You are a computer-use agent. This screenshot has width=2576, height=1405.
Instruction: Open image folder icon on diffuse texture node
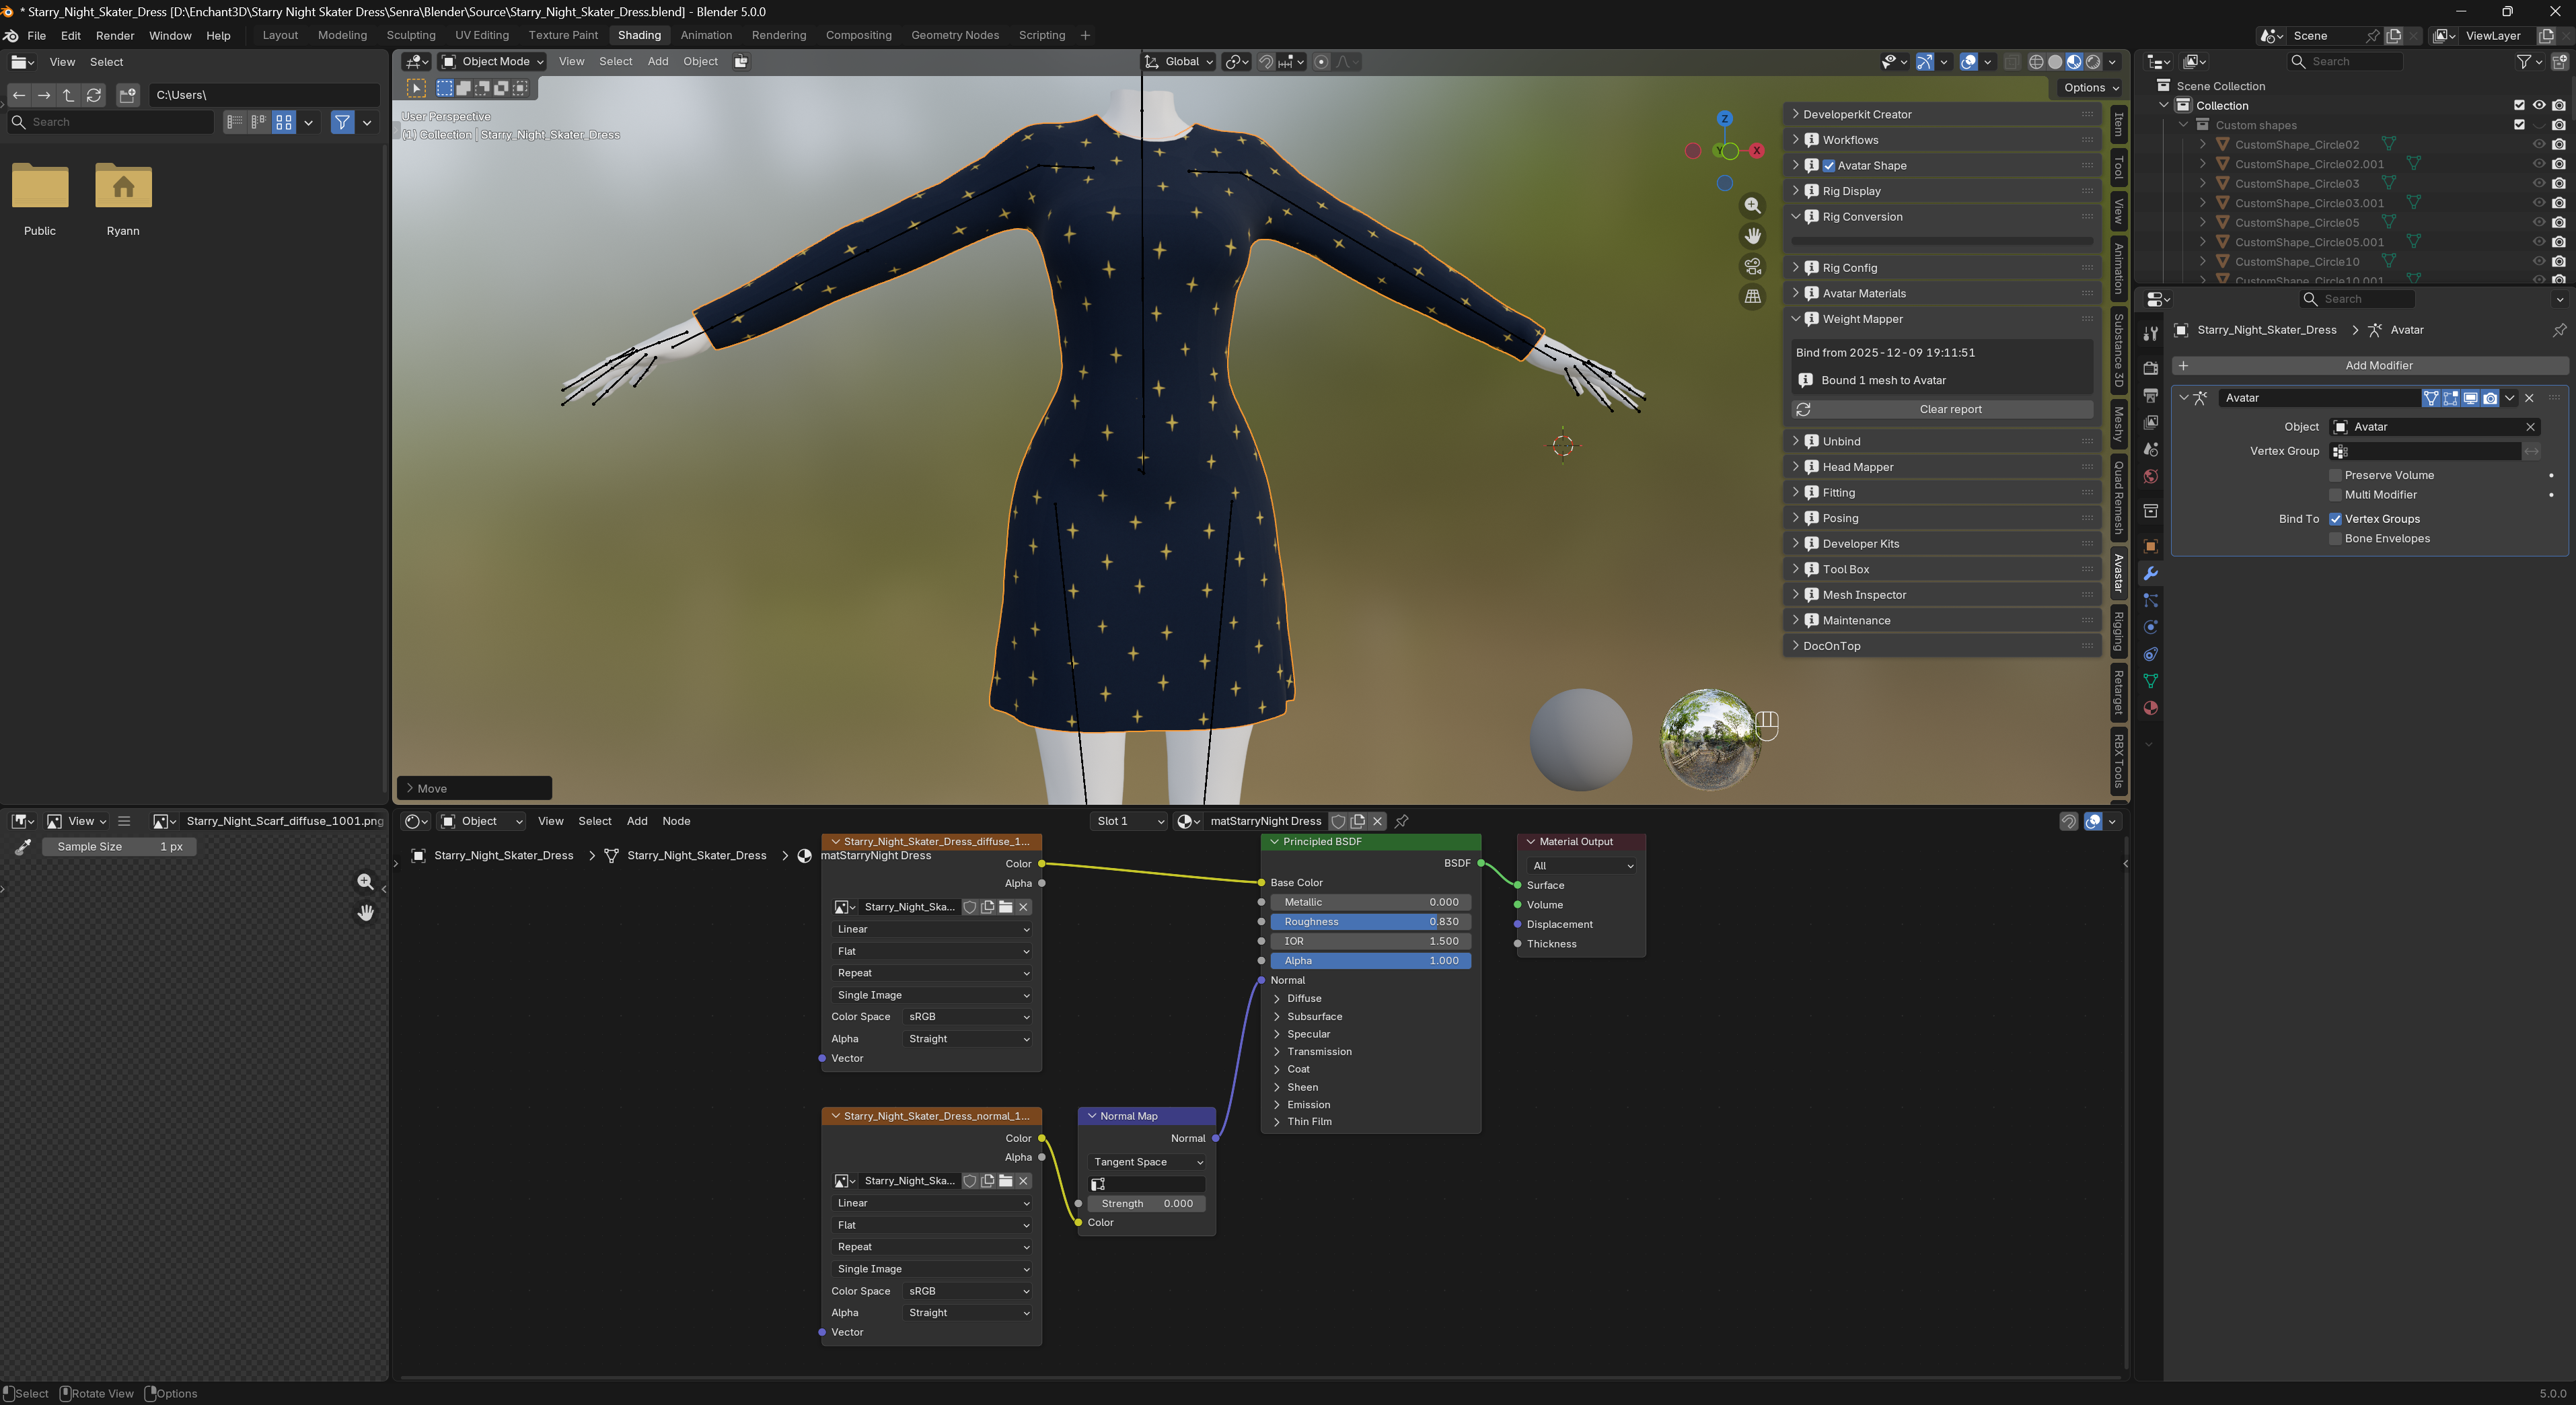pyautogui.click(x=1005, y=907)
